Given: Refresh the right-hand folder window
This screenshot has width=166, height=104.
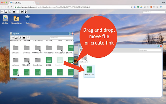Looking at the screenshot, I should [x=158, y=46].
